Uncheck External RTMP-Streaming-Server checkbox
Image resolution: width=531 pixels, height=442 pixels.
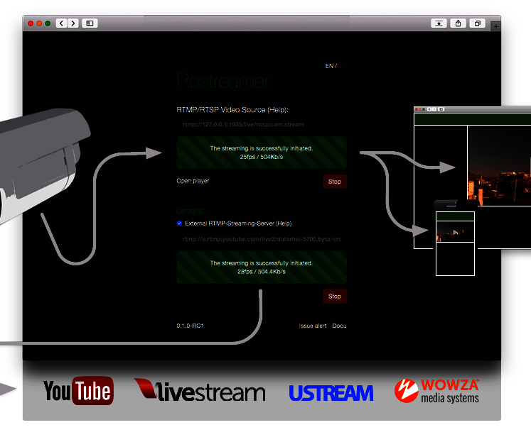[179, 223]
